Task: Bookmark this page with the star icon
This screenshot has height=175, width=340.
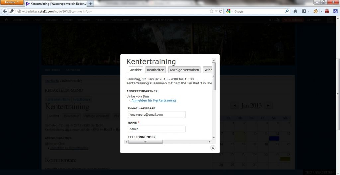Action: click(x=211, y=11)
